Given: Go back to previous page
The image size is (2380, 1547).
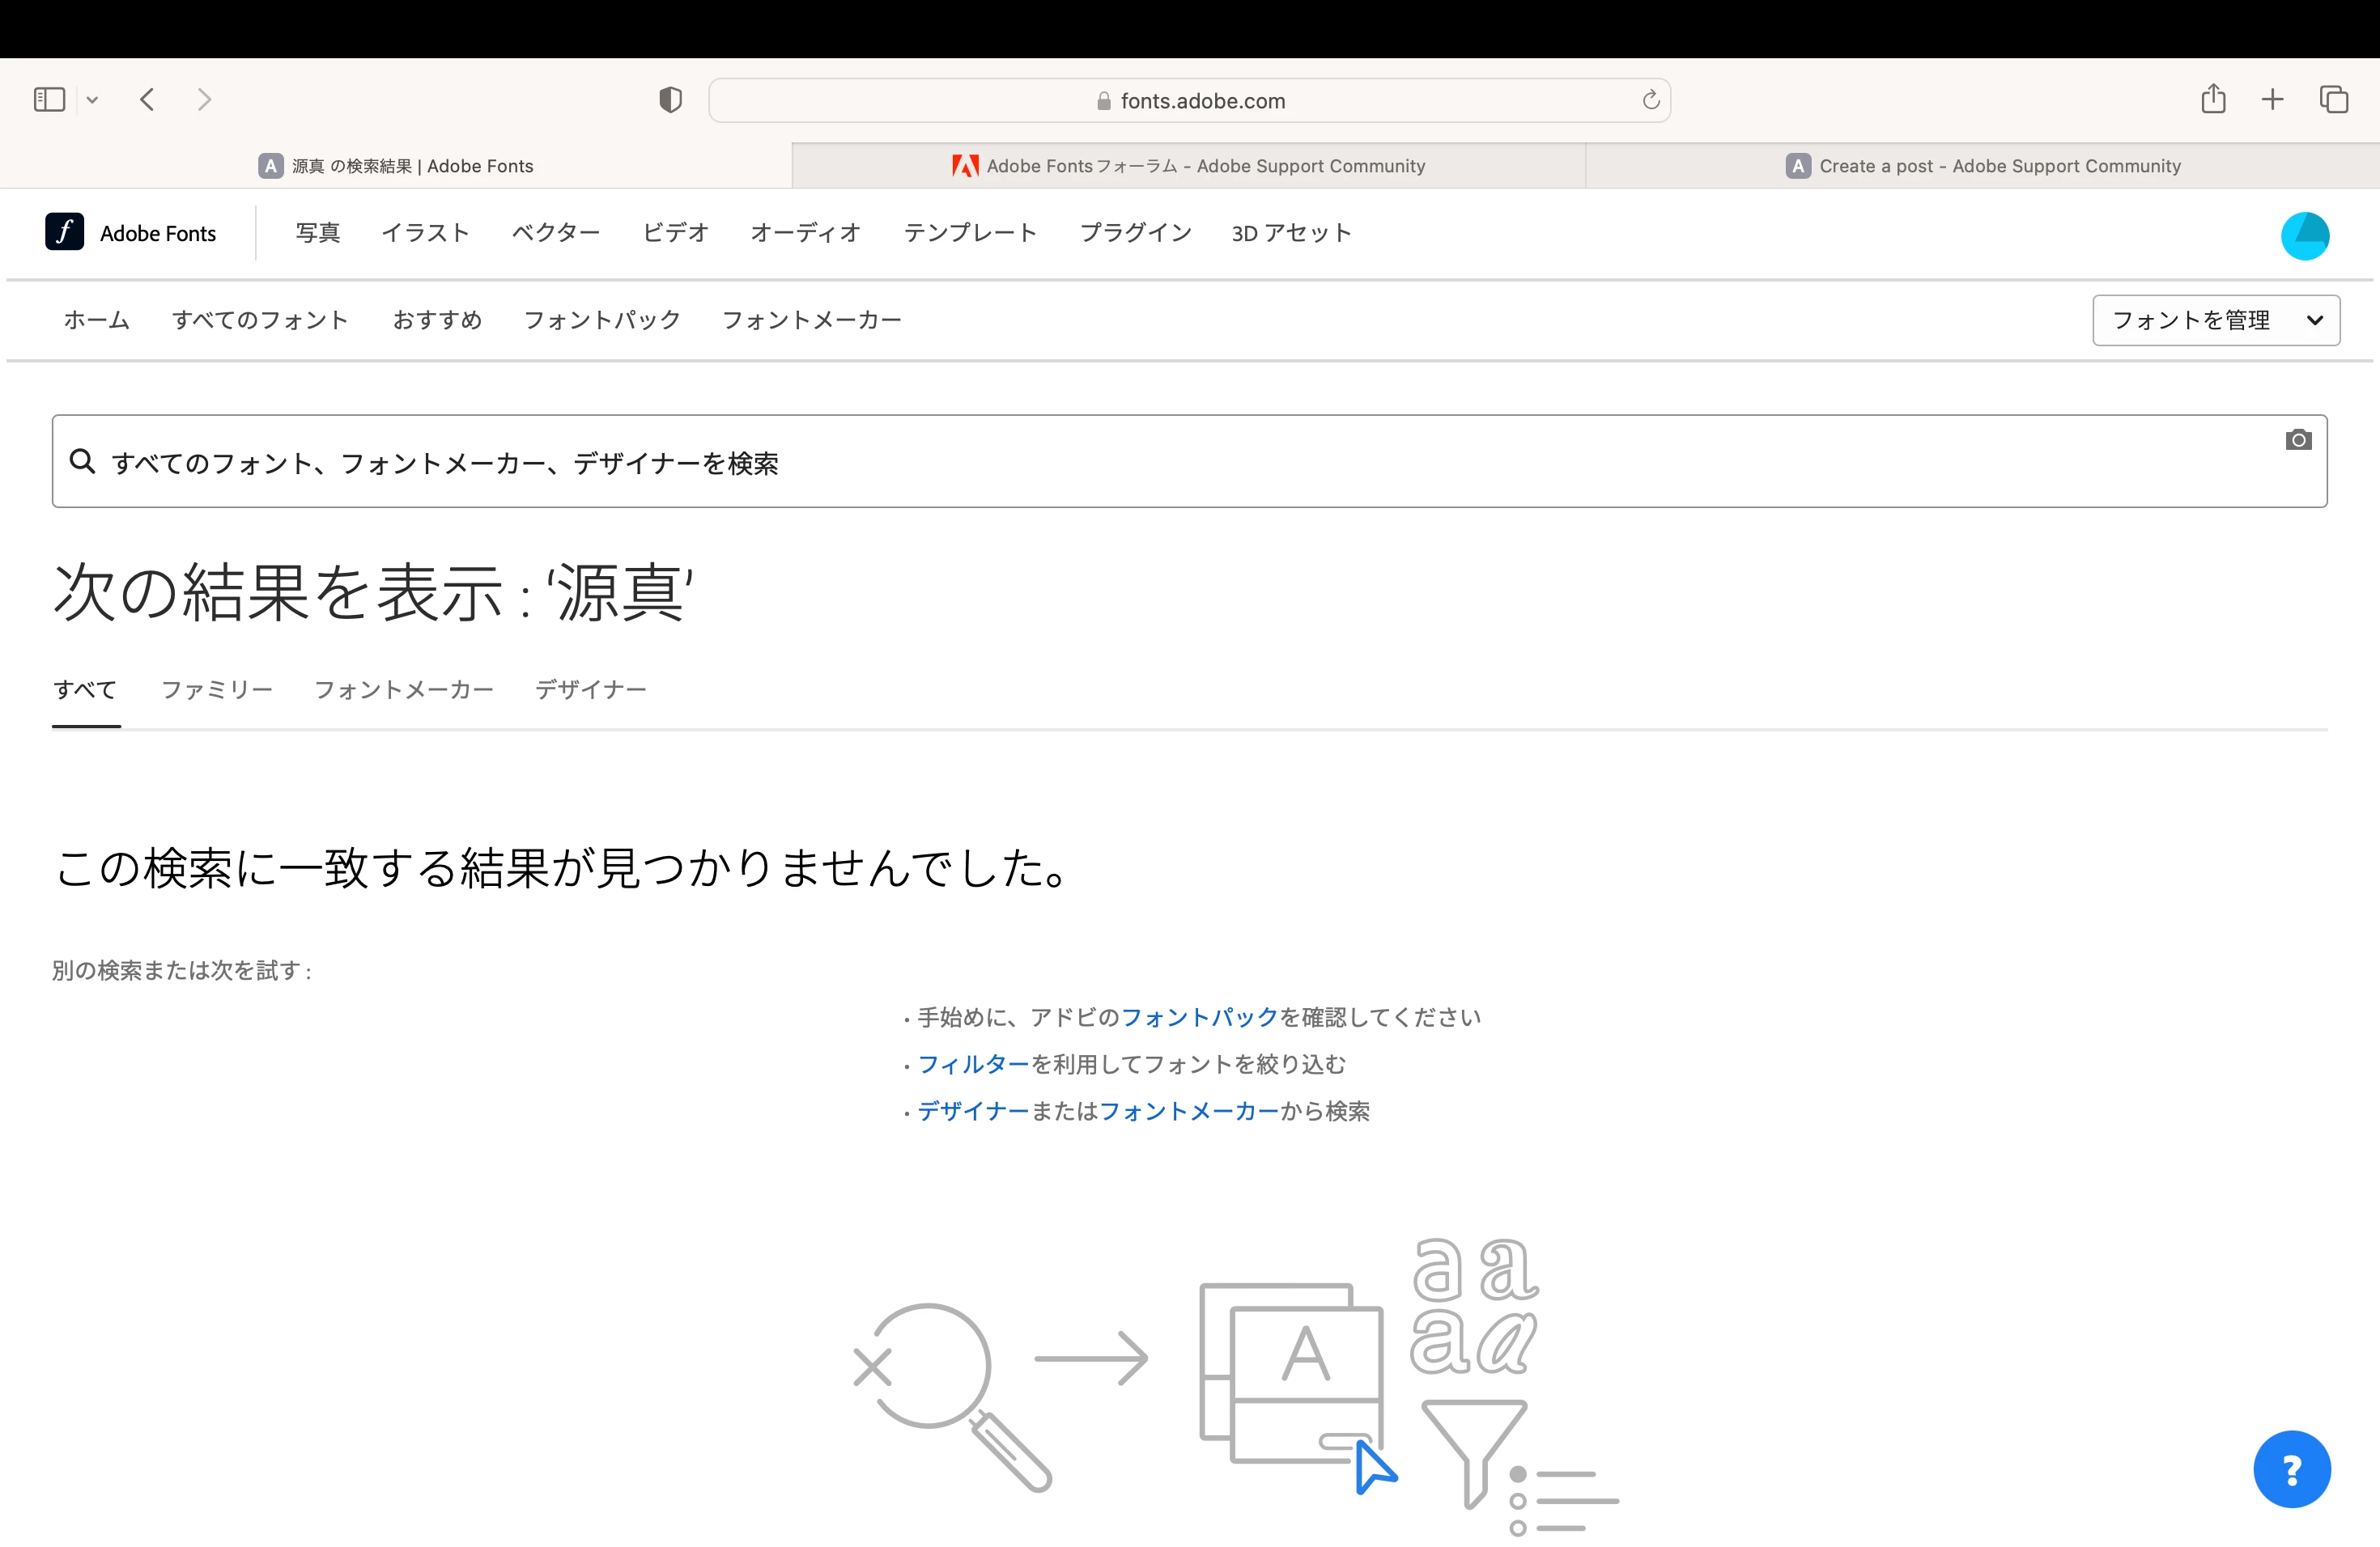Looking at the screenshot, I should tap(148, 99).
